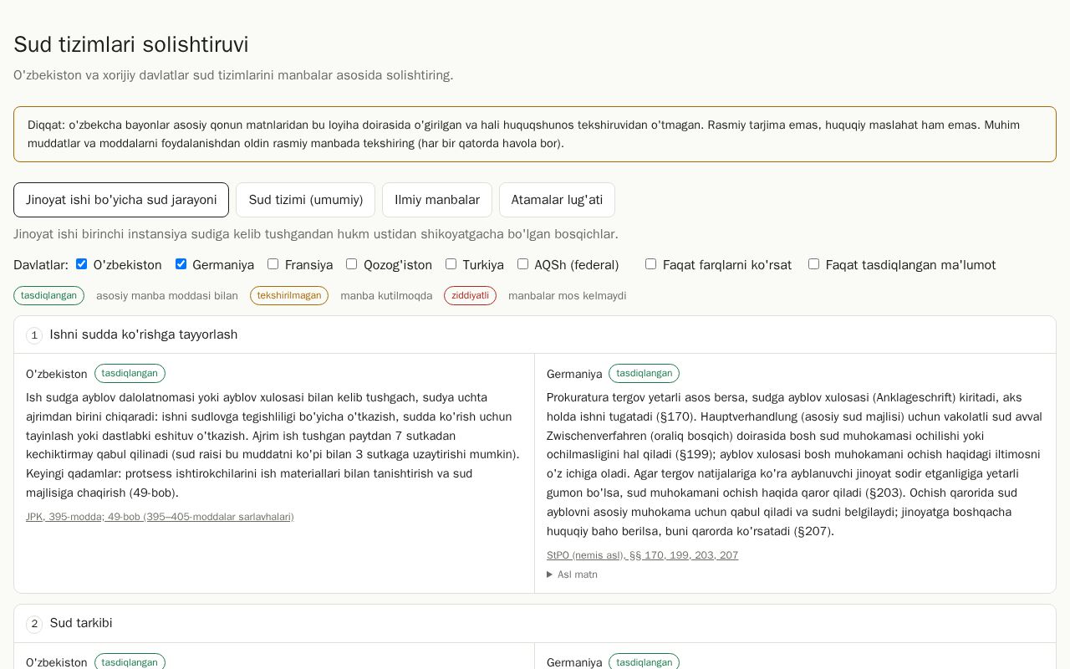
Task: Enable Faqat farqlarni ko'rsat option
Action: [650, 264]
